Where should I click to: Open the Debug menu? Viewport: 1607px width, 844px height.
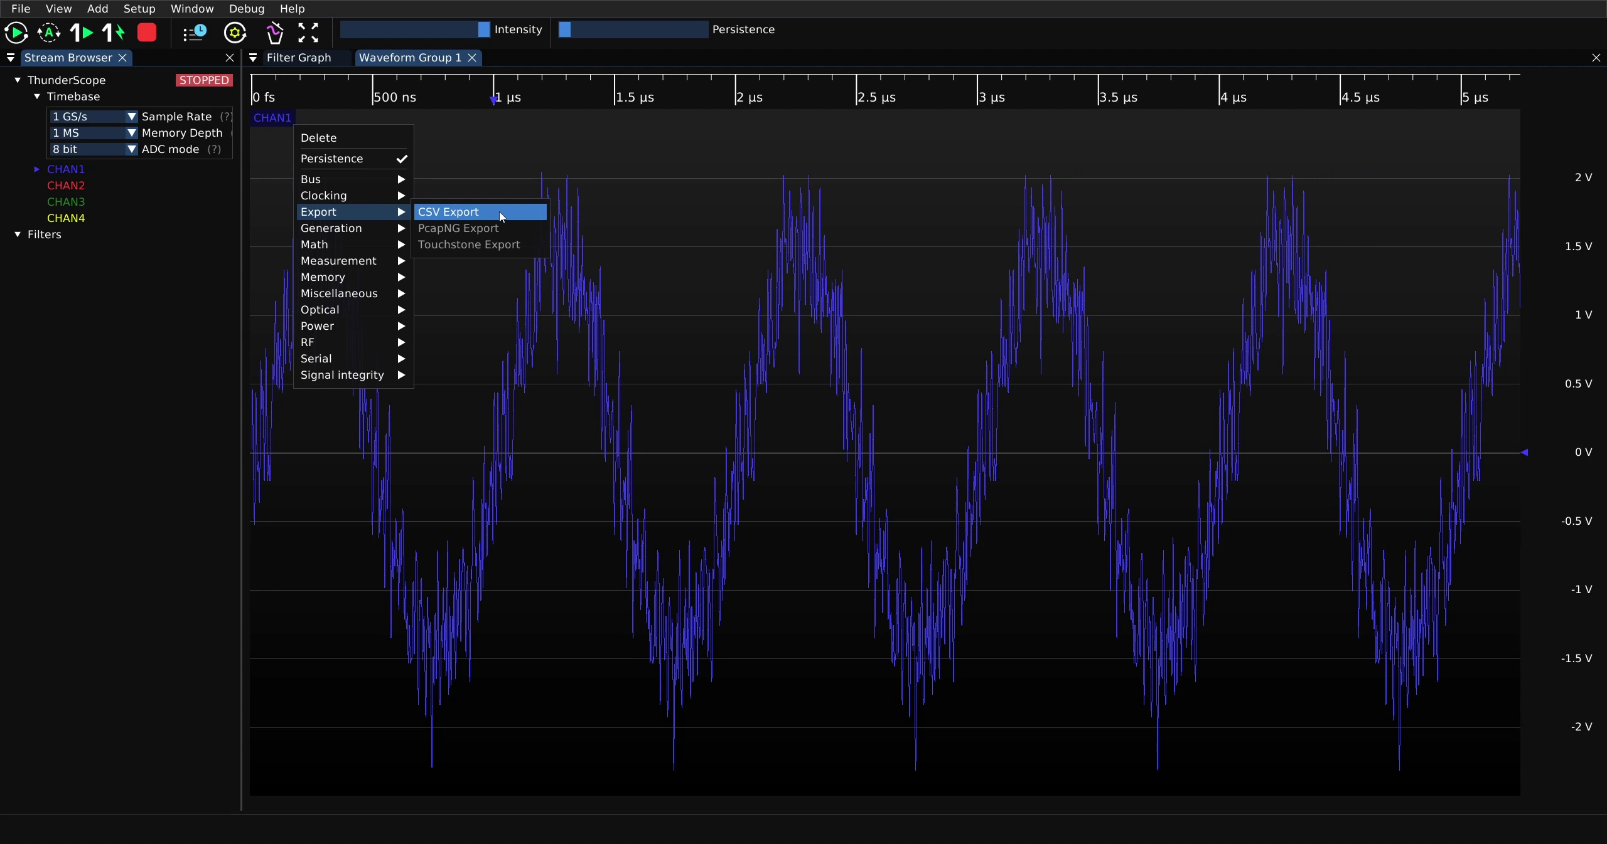click(x=247, y=9)
